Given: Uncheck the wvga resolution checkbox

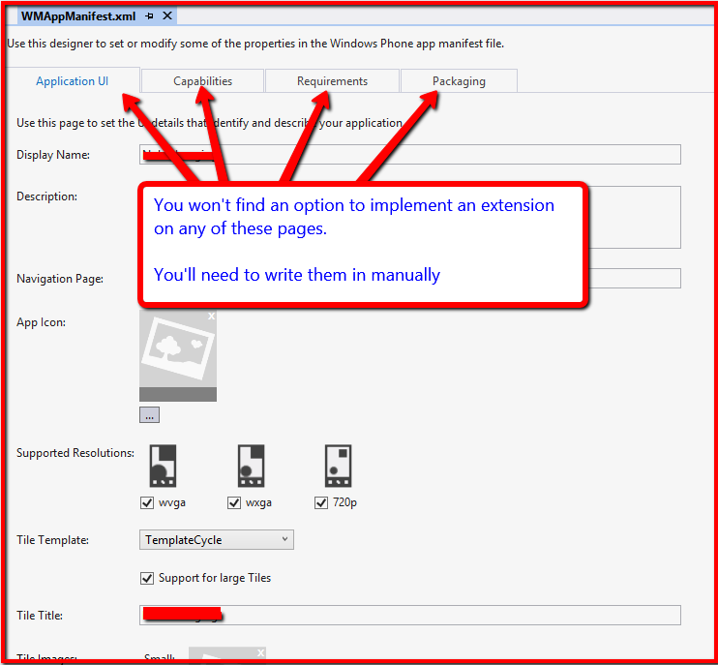Looking at the screenshot, I should [147, 502].
